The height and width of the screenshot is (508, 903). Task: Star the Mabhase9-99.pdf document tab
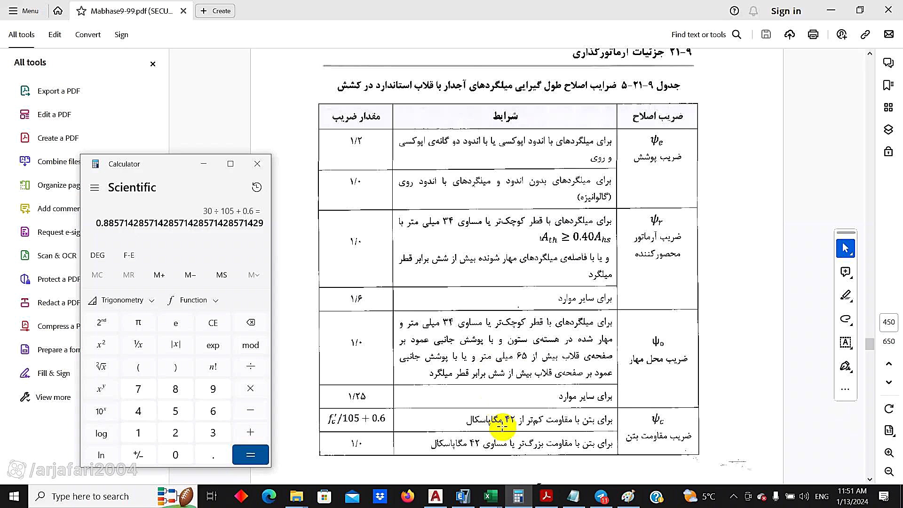pyautogui.click(x=81, y=11)
